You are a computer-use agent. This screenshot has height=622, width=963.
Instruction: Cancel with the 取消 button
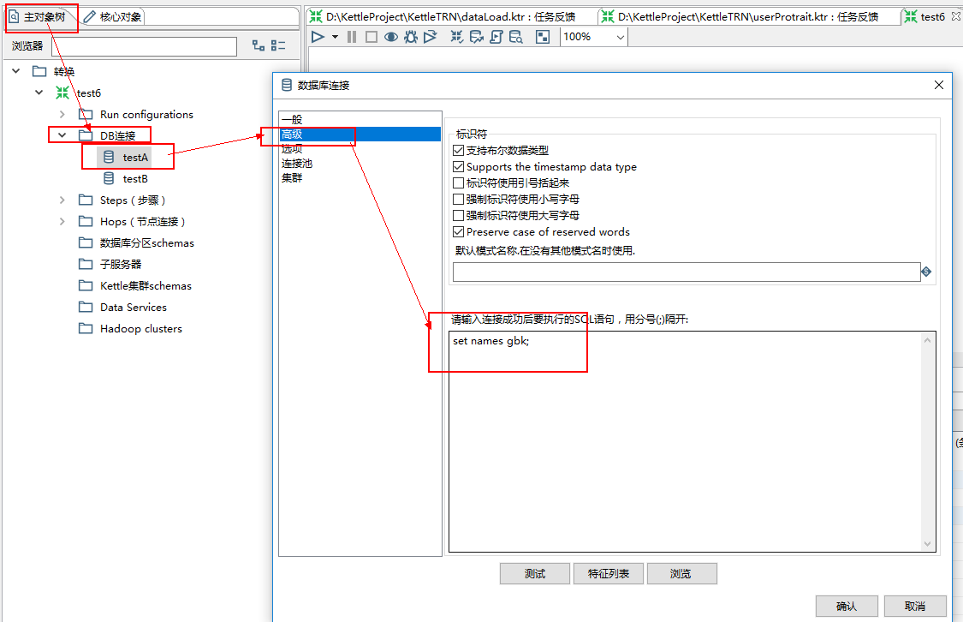coord(915,606)
